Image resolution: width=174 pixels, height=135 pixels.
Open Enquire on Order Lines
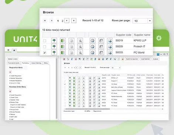pos(17,107)
